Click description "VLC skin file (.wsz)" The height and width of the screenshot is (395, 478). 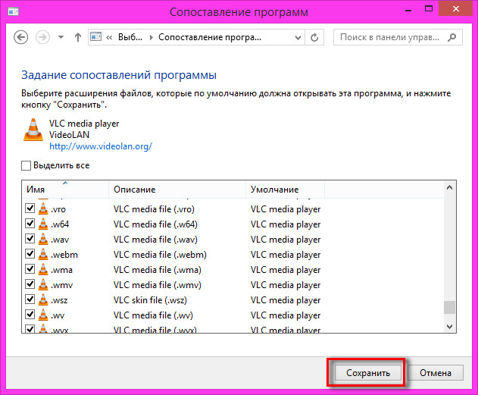[150, 300]
